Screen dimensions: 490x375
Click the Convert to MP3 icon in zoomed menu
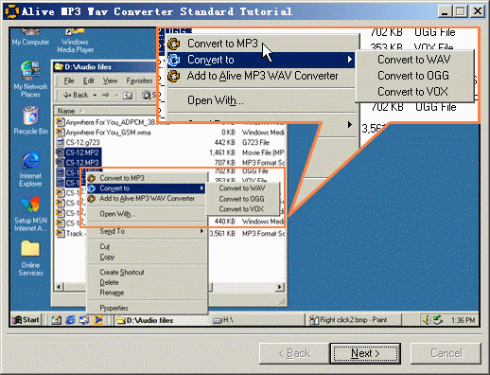(174, 44)
